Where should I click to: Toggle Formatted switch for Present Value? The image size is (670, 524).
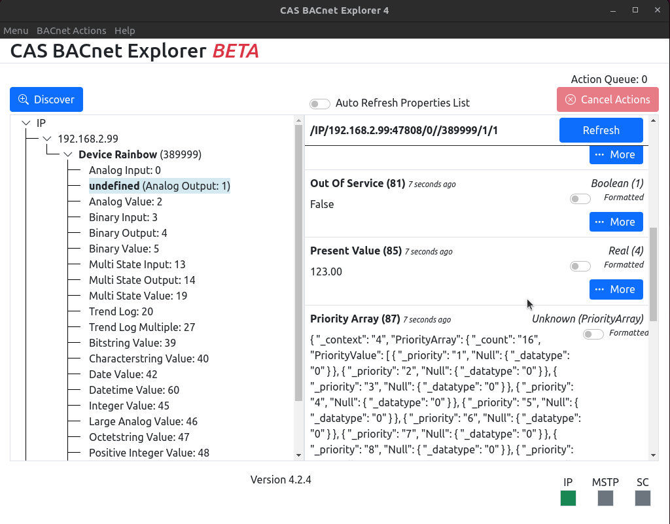pyautogui.click(x=580, y=266)
